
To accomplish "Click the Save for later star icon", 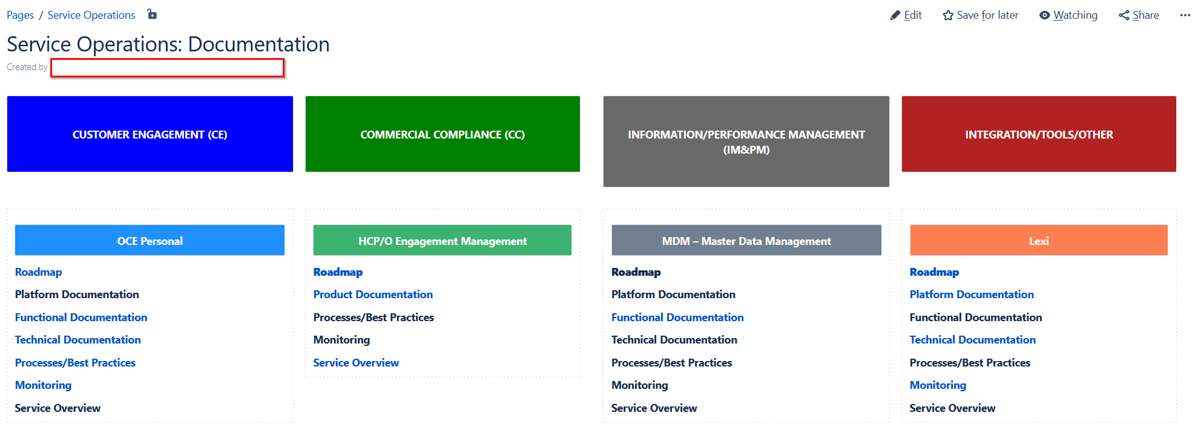I will (x=948, y=15).
